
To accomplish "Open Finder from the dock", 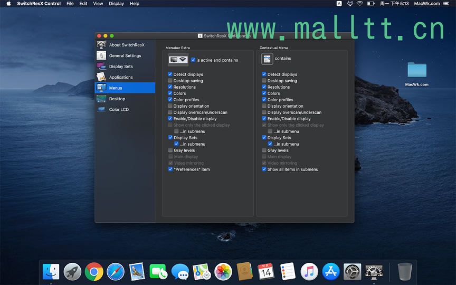I will point(51,272).
